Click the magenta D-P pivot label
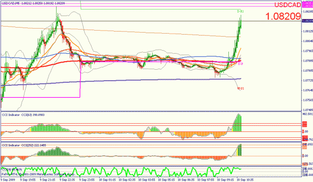The width and height of the screenshot is (313, 182). [240, 64]
